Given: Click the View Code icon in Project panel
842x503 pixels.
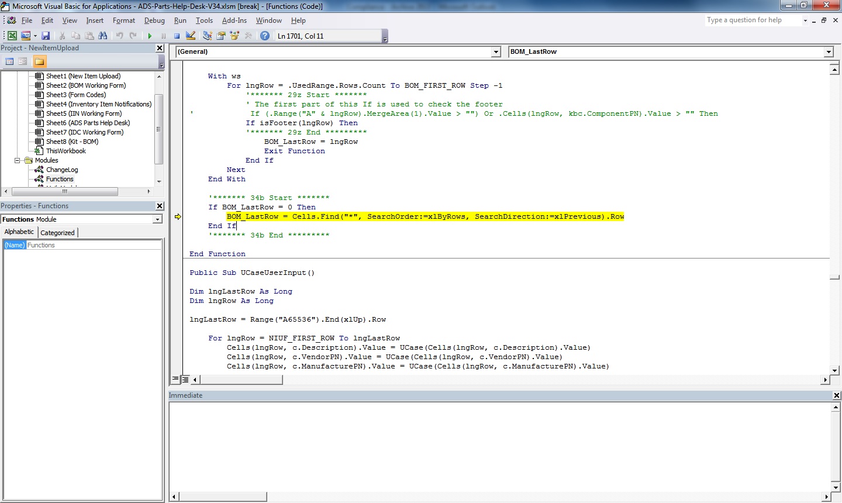Looking at the screenshot, I should 9,61.
